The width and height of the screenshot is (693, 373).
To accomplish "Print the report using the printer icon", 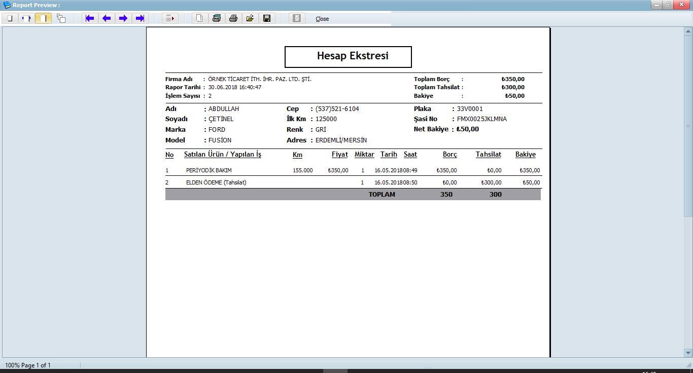I will point(233,18).
